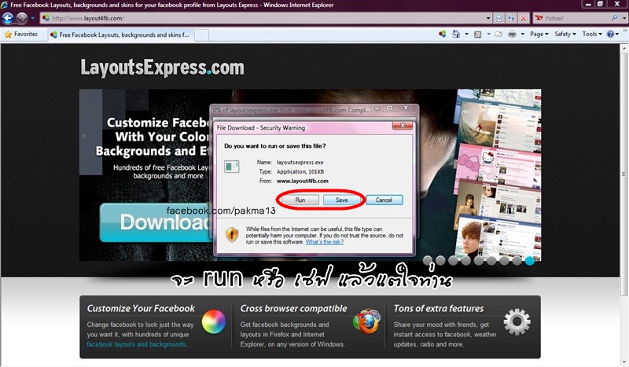This screenshot has height=367, width=629.
Task: Click the site icon in the address bar
Action: (46, 18)
